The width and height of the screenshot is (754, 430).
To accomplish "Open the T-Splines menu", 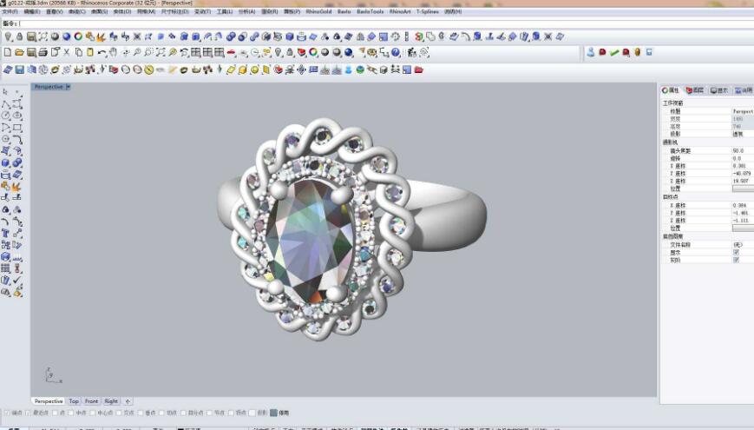I will pyautogui.click(x=428, y=11).
